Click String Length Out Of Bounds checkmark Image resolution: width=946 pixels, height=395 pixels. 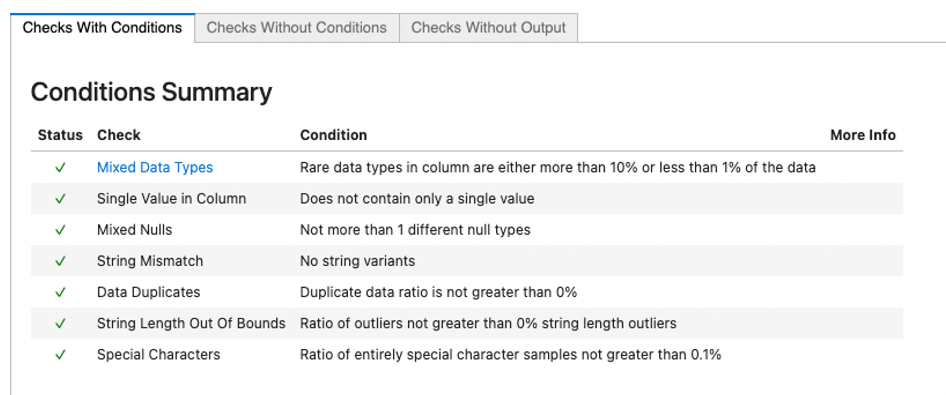60,323
